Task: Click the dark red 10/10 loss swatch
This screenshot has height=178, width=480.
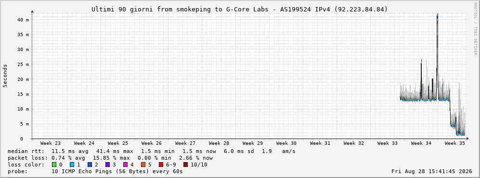Action: pos(185,165)
